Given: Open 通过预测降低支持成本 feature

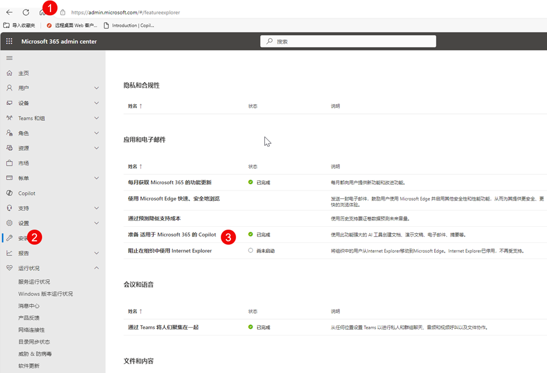Looking at the screenshot, I should click(x=154, y=218).
